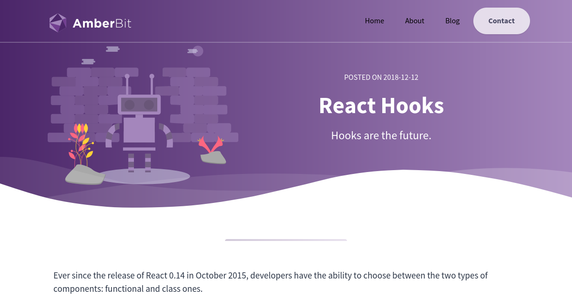Click the paragraph starting 'Ever since the release'
Image resolution: width=572 pixels, height=298 pixels.
270,282
